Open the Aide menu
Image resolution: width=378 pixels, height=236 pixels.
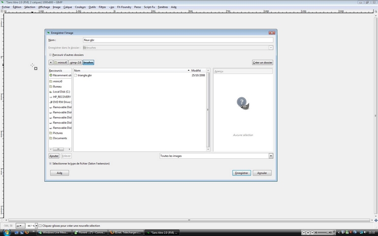point(174,7)
